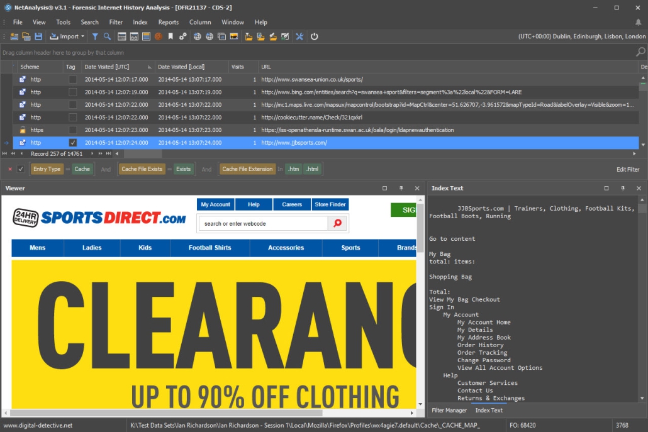
Task: Remove filter with the red X icon
Action: tap(10, 169)
